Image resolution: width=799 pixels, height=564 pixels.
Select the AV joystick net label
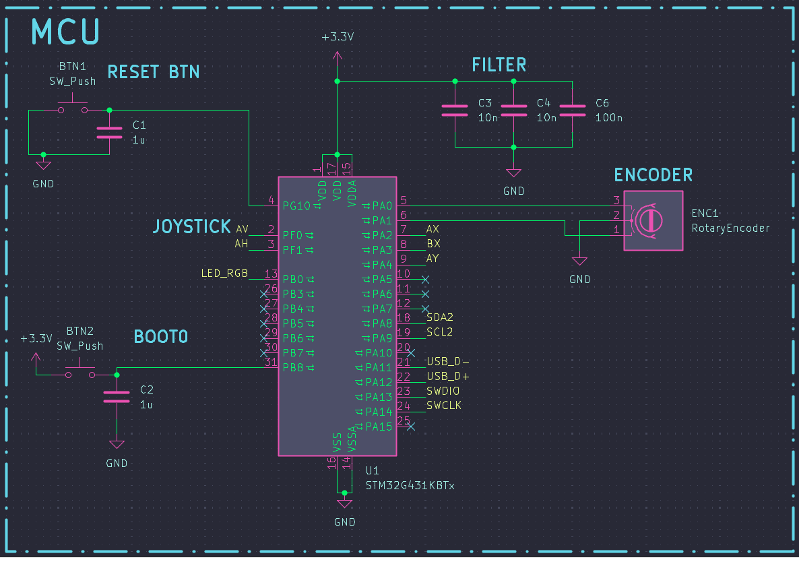click(x=242, y=229)
